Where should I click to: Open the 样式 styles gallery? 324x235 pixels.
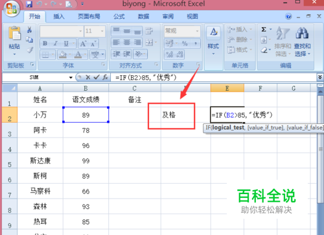click(x=213, y=41)
